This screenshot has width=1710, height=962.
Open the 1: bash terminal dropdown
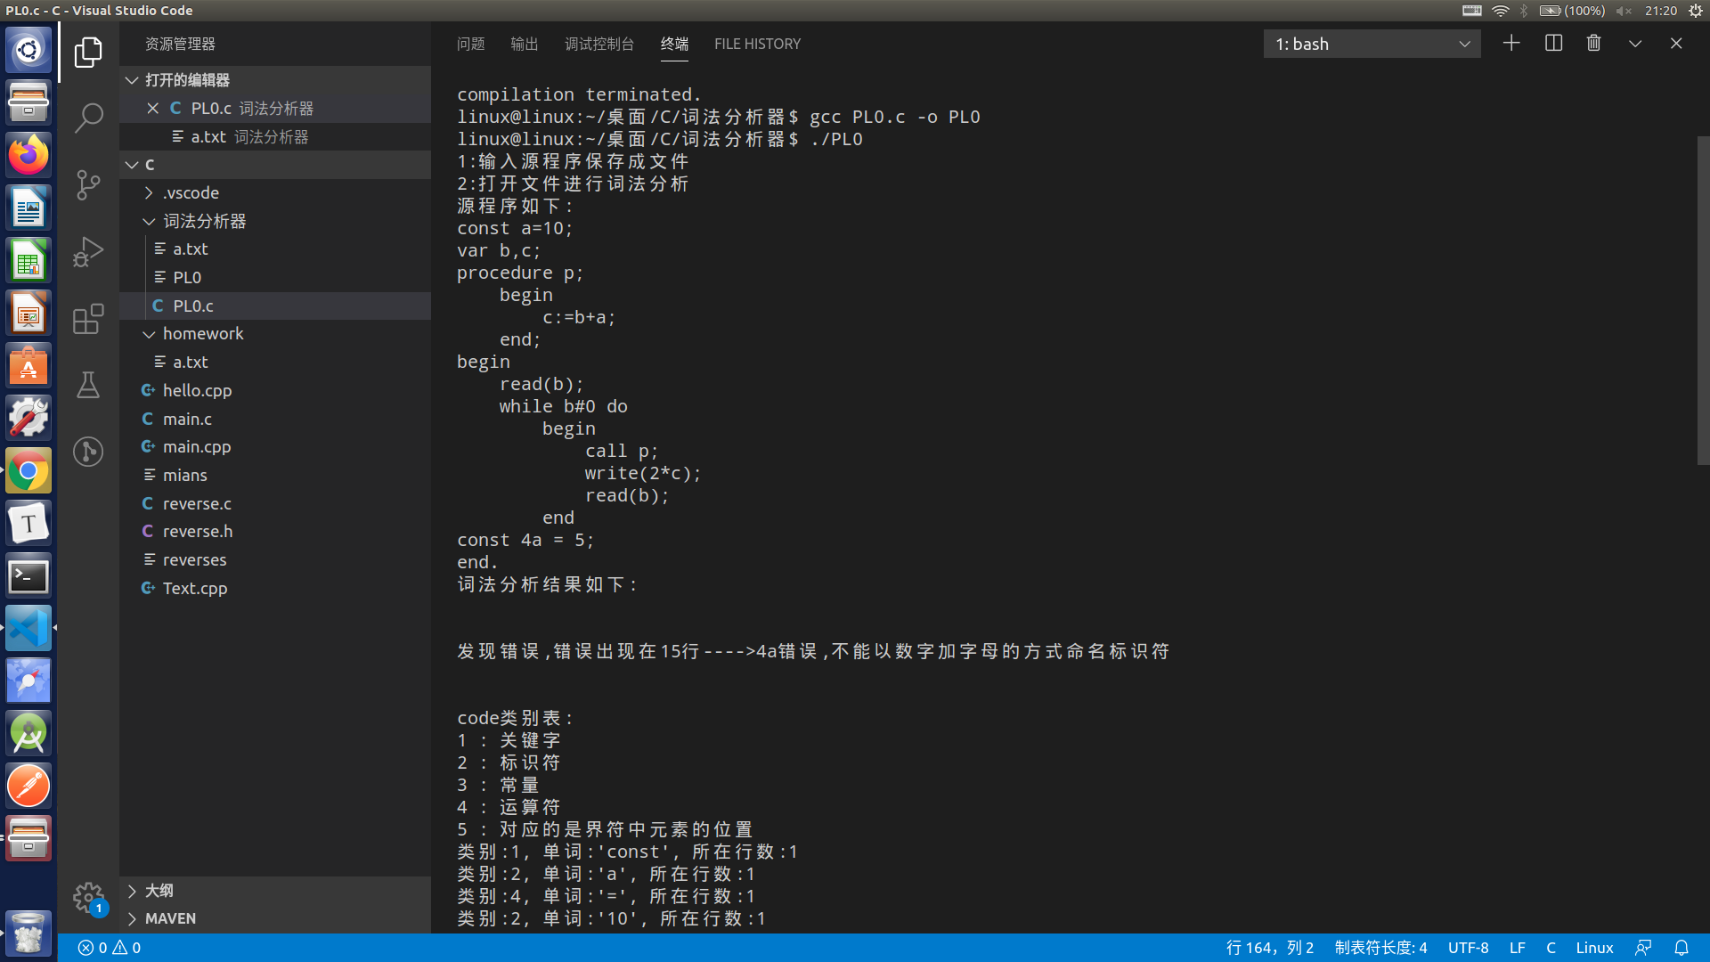1372,44
